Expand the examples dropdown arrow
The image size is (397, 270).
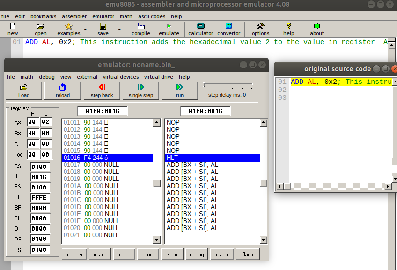[x=85, y=30]
